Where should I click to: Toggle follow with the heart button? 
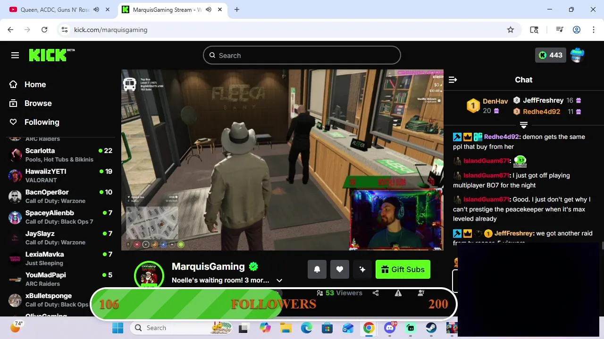(x=340, y=269)
